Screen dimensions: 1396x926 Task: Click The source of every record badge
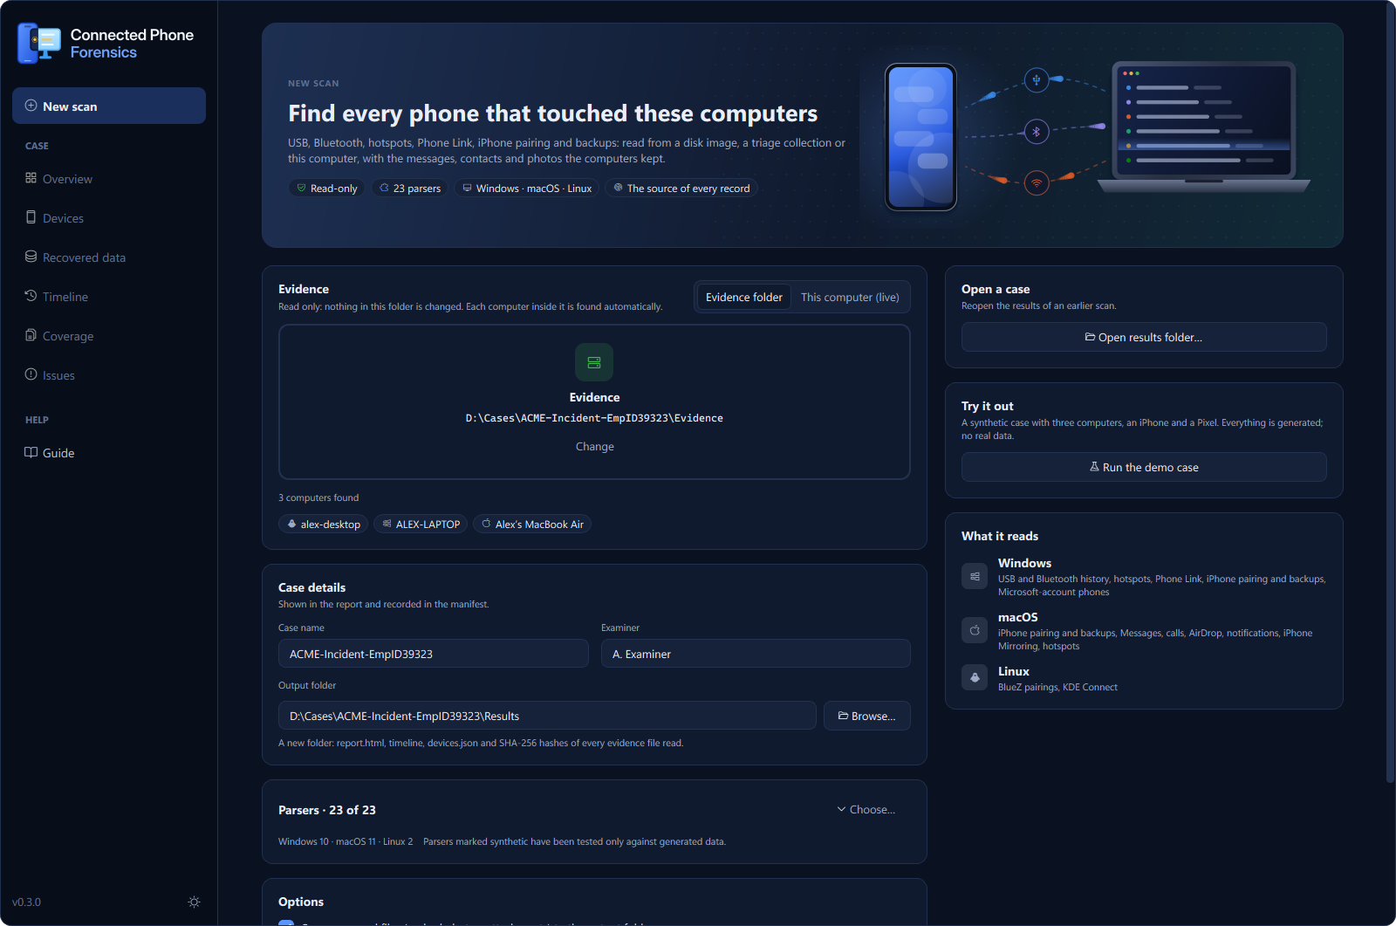(681, 188)
